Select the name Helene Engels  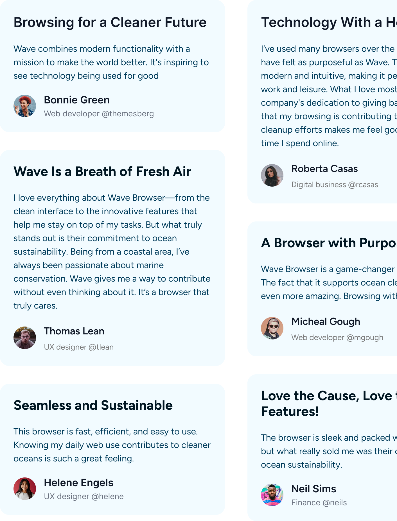79,483
